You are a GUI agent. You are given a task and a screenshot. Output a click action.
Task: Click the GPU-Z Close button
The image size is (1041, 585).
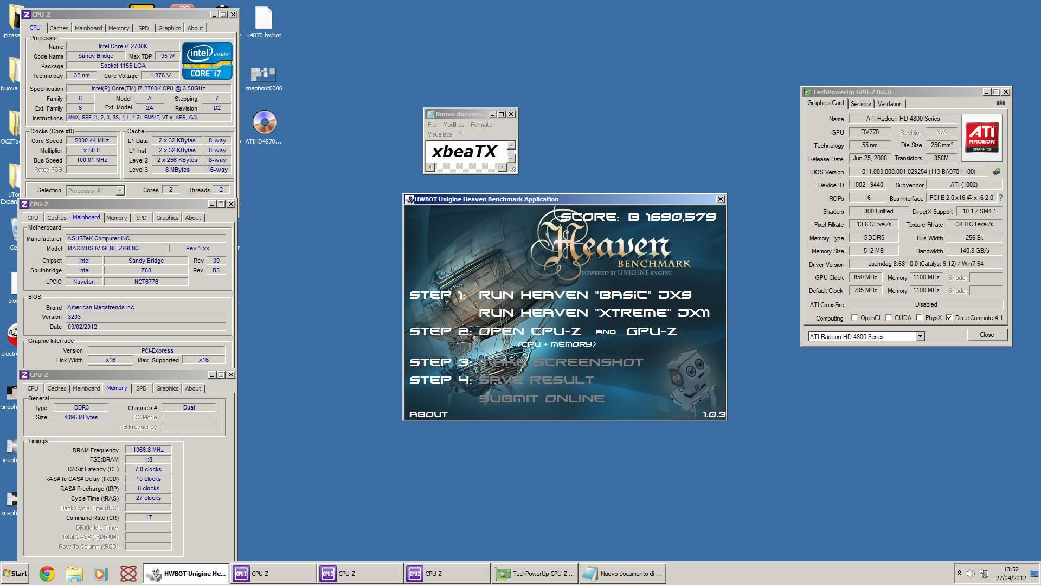(x=987, y=335)
